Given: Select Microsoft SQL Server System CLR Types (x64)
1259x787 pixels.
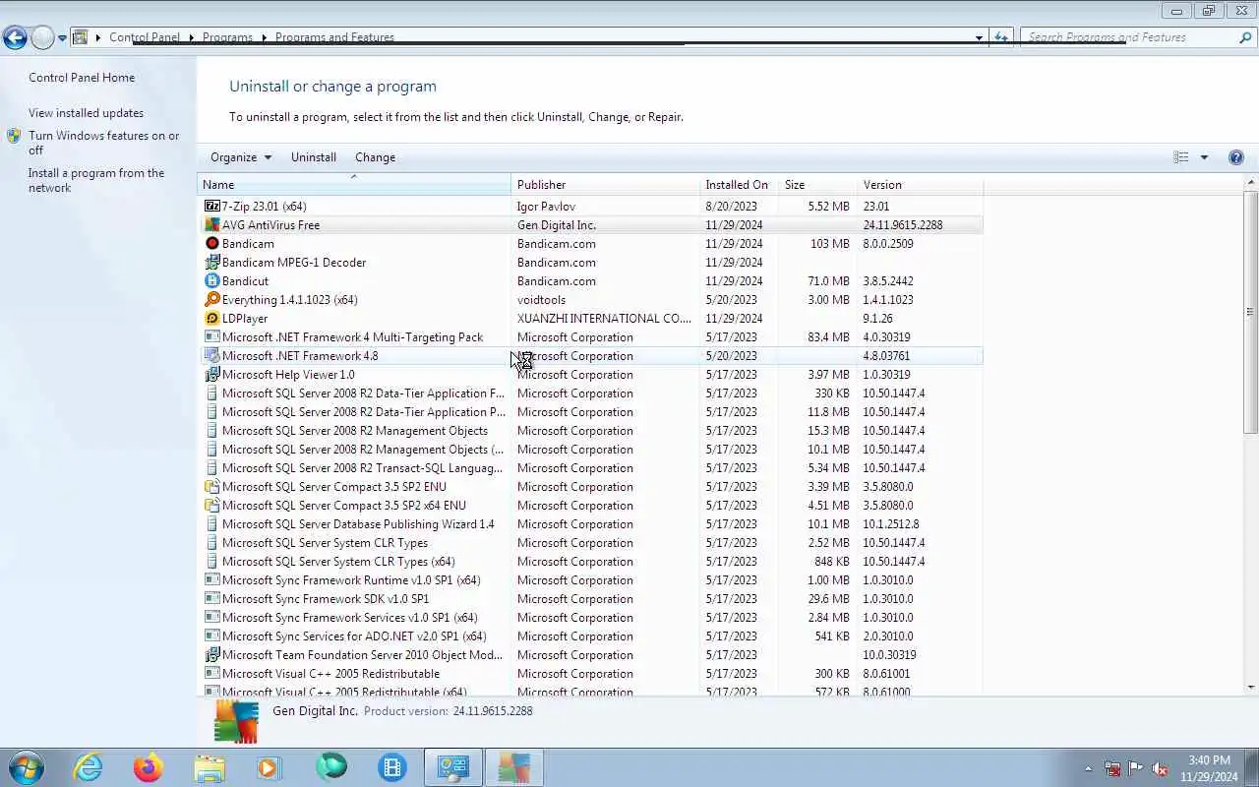Looking at the screenshot, I should pos(590,561).
